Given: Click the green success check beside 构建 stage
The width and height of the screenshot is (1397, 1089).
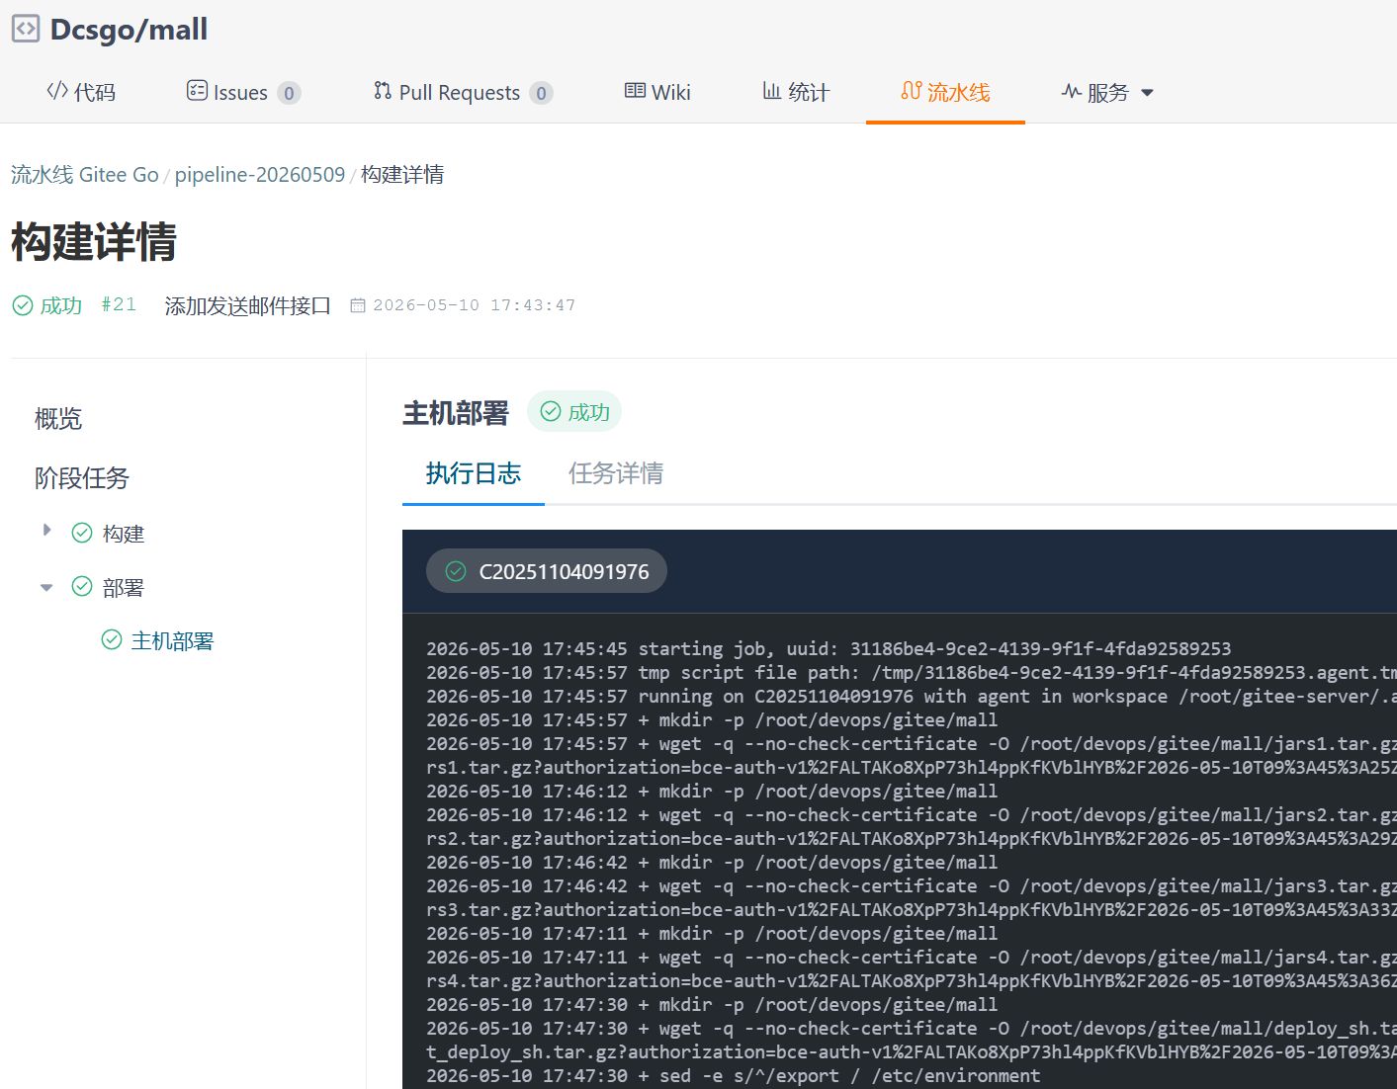Looking at the screenshot, I should (82, 534).
